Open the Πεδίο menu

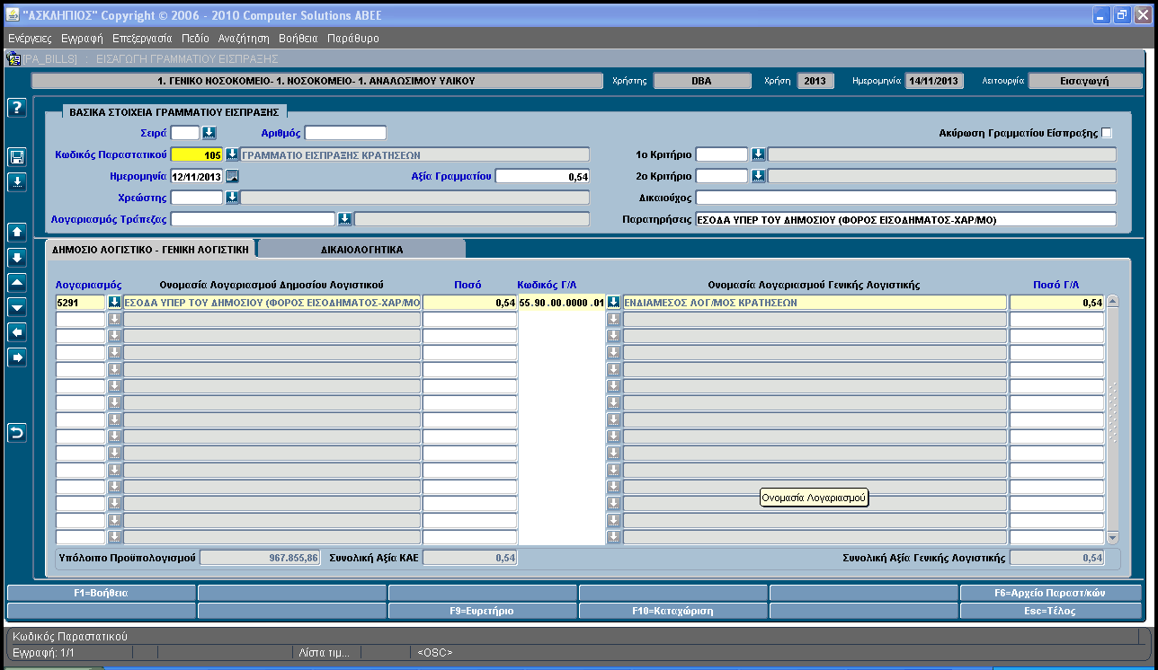pos(195,39)
